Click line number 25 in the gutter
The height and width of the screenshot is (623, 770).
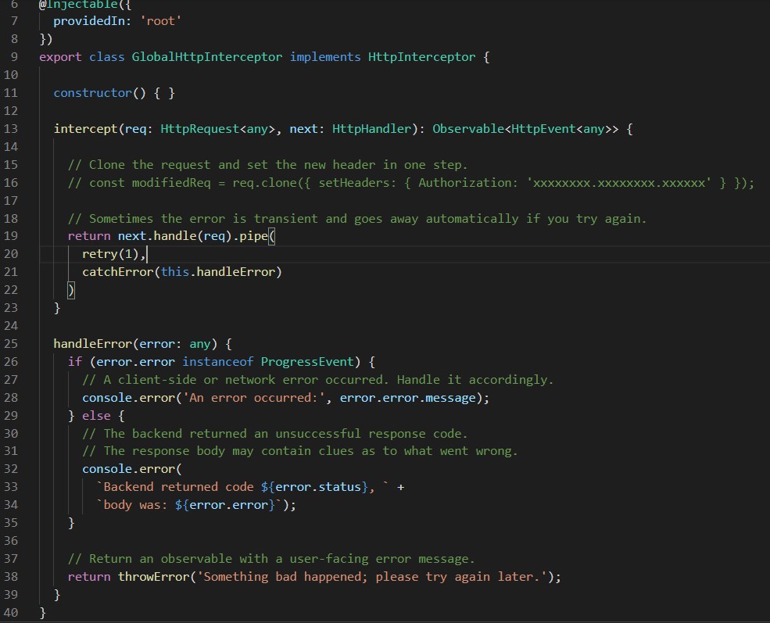pyautogui.click(x=11, y=344)
